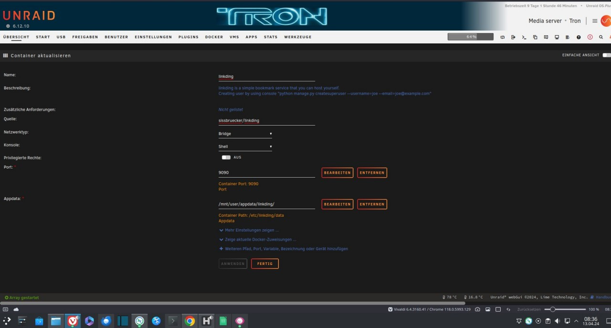Image resolution: width=611 pixels, height=328 pixels.
Task: Open the Vivaldi browser in the taskbar
Action: coord(73,321)
